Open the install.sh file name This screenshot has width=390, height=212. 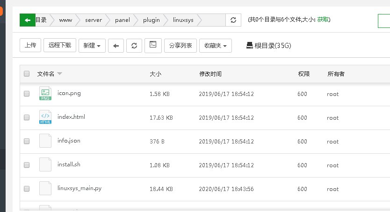pyautogui.click(x=69, y=164)
